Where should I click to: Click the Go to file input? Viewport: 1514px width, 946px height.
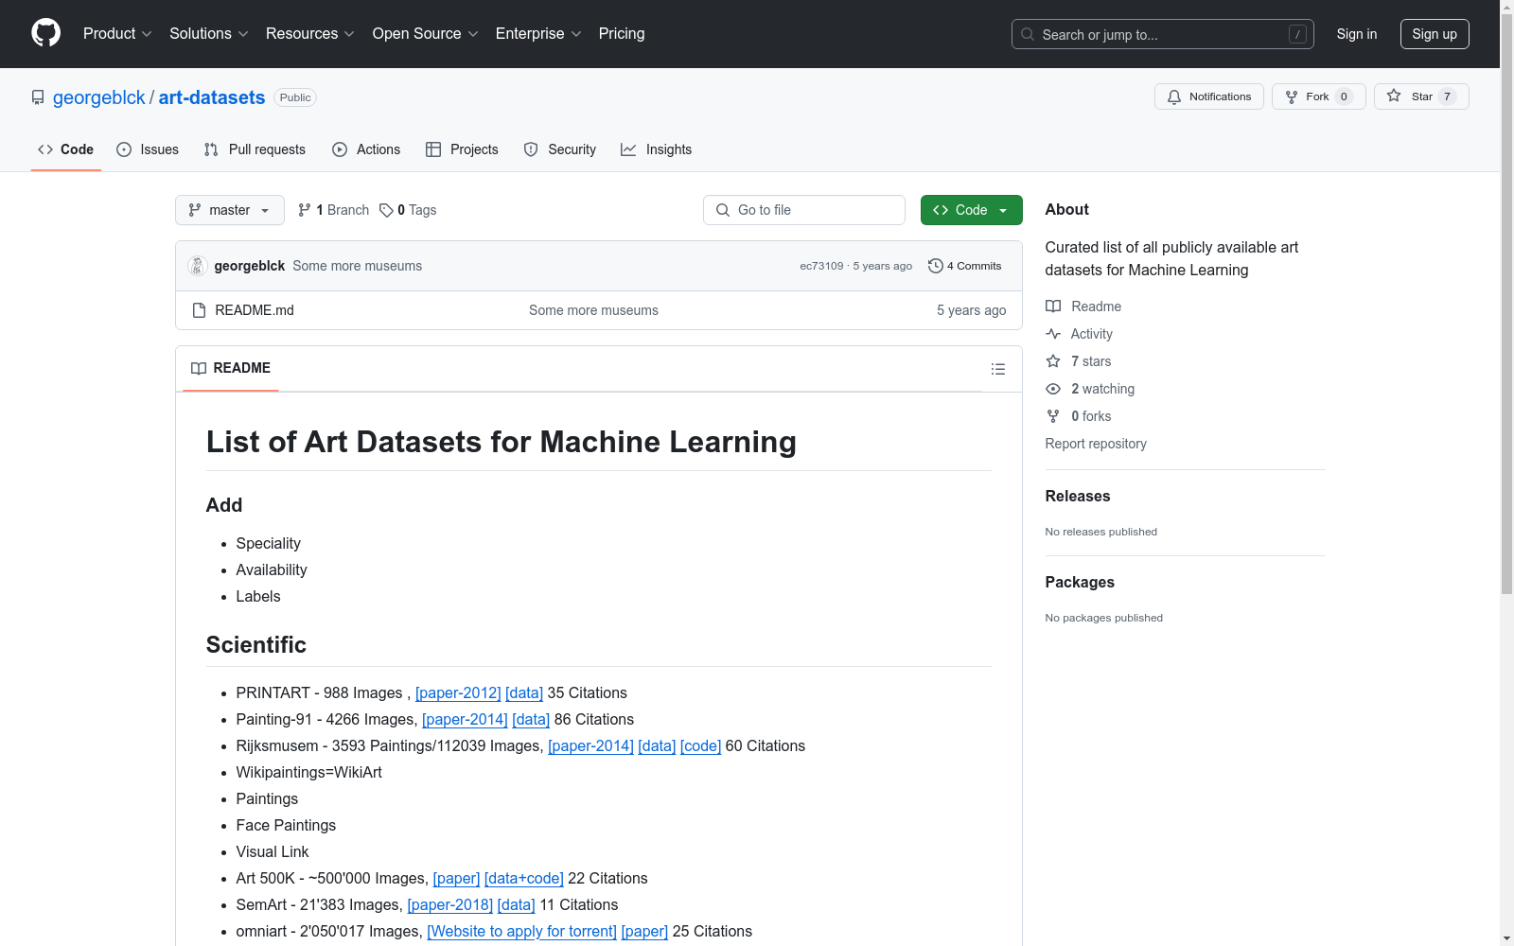[x=804, y=210]
